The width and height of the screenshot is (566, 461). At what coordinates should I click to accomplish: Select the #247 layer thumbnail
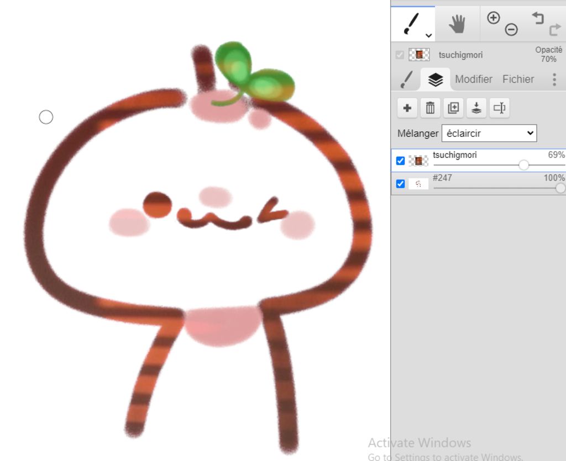click(418, 184)
